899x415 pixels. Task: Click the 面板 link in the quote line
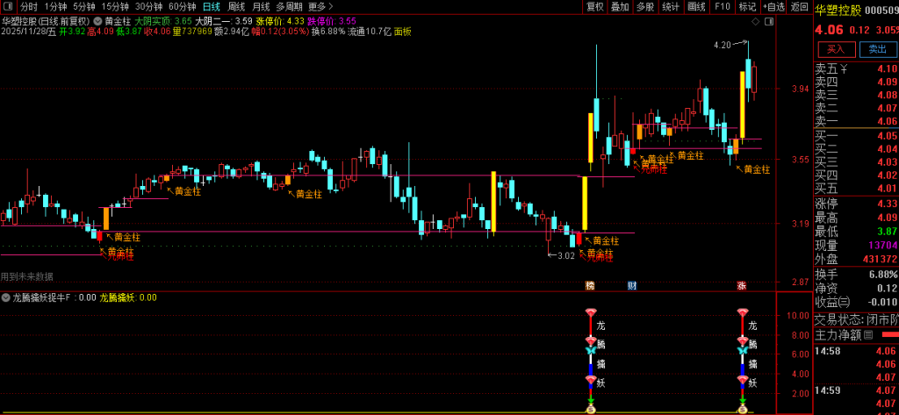pyautogui.click(x=402, y=32)
